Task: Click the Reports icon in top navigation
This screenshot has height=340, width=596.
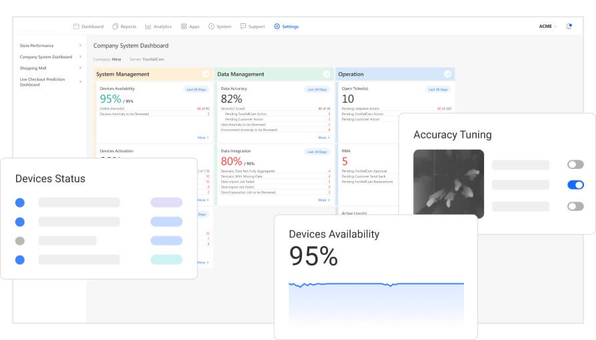Action: [115, 27]
